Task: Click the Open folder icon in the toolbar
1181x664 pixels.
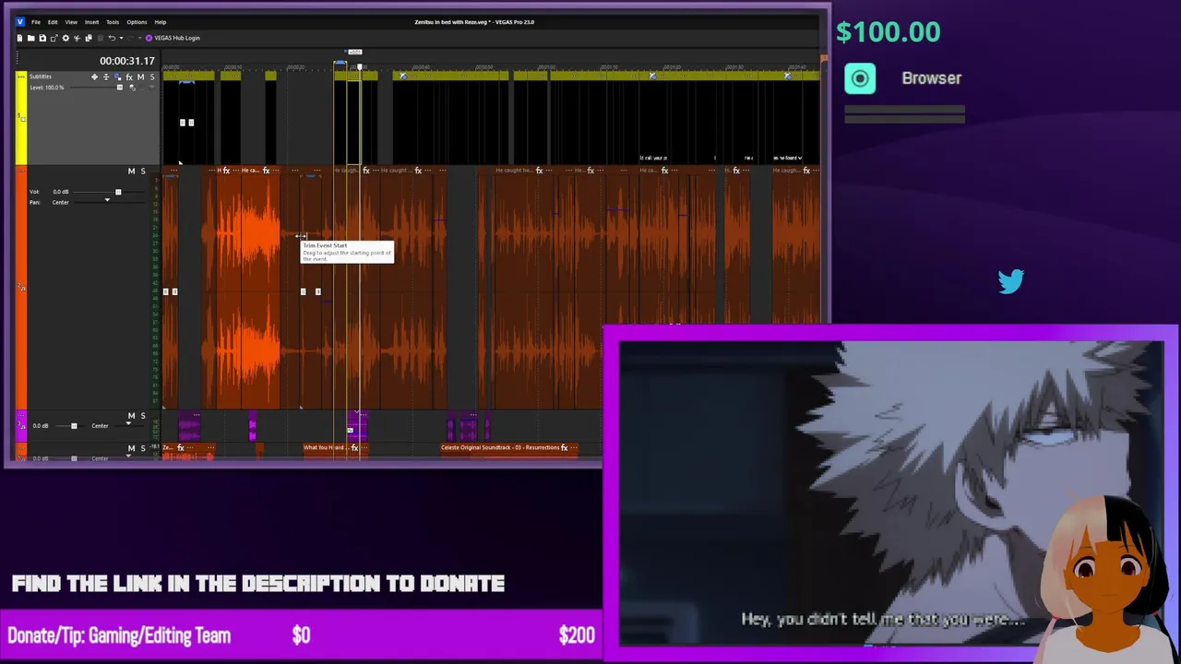Action: click(31, 38)
